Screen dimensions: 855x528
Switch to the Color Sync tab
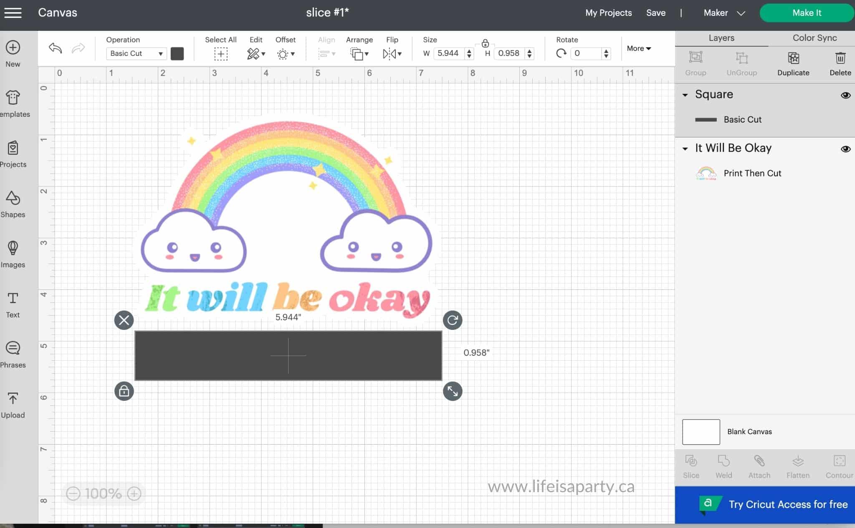pyautogui.click(x=815, y=37)
